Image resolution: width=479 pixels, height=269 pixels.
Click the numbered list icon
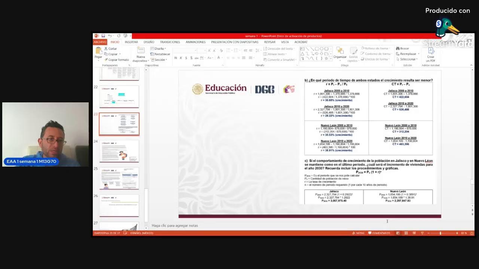click(x=236, y=50)
